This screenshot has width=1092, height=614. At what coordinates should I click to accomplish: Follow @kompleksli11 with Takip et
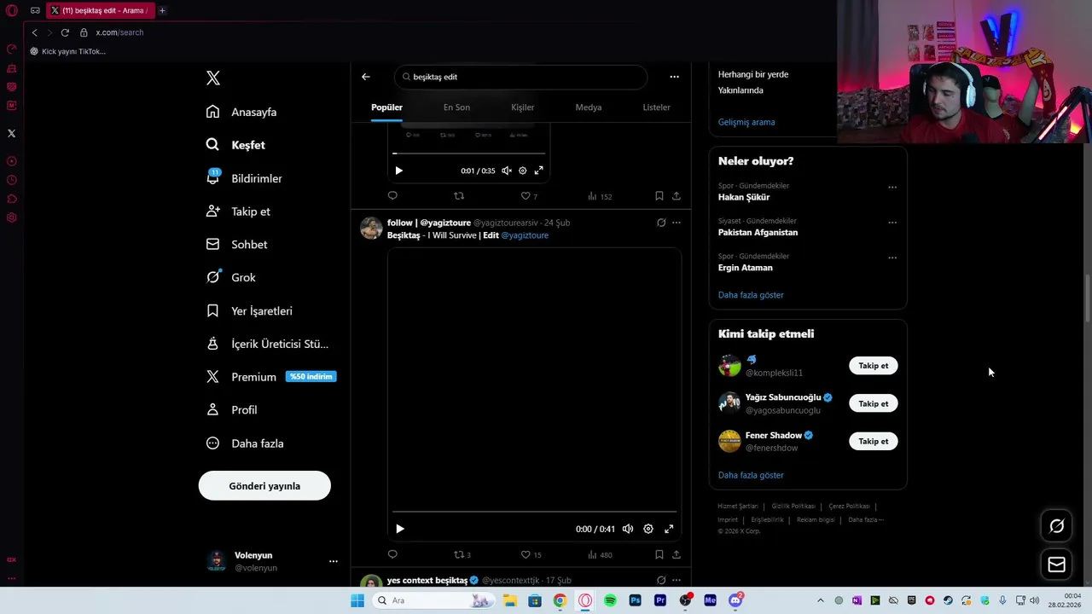(x=873, y=366)
